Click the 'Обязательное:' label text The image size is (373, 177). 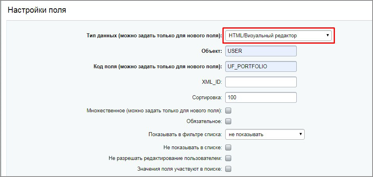(204, 121)
